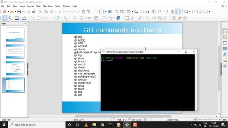
Task: Toggle Show Gluepoint Functions pencil icon
Action: point(180,18)
